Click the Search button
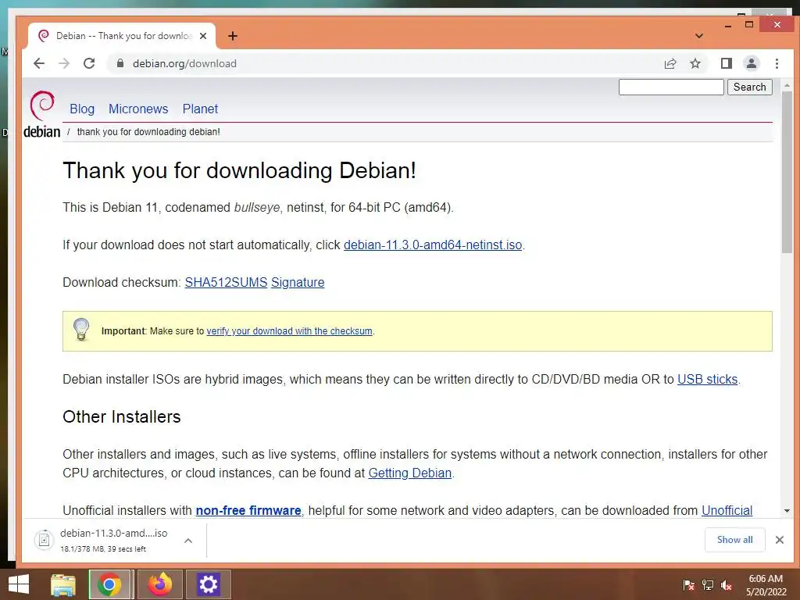 click(749, 87)
